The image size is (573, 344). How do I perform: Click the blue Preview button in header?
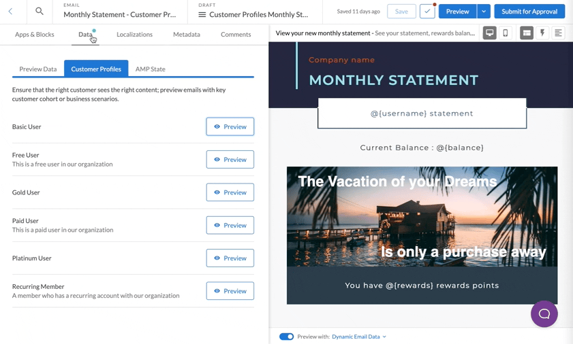point(458,12)
